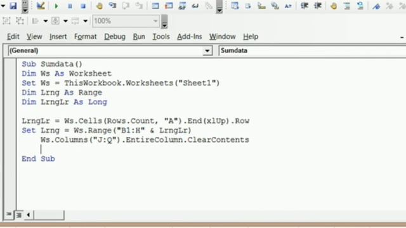Open the Insert menu

(x=58, y=37)
